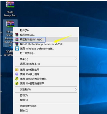Expand the 共享(H) submenu arrow
107x114 pixels.
[x=76, y=59]
